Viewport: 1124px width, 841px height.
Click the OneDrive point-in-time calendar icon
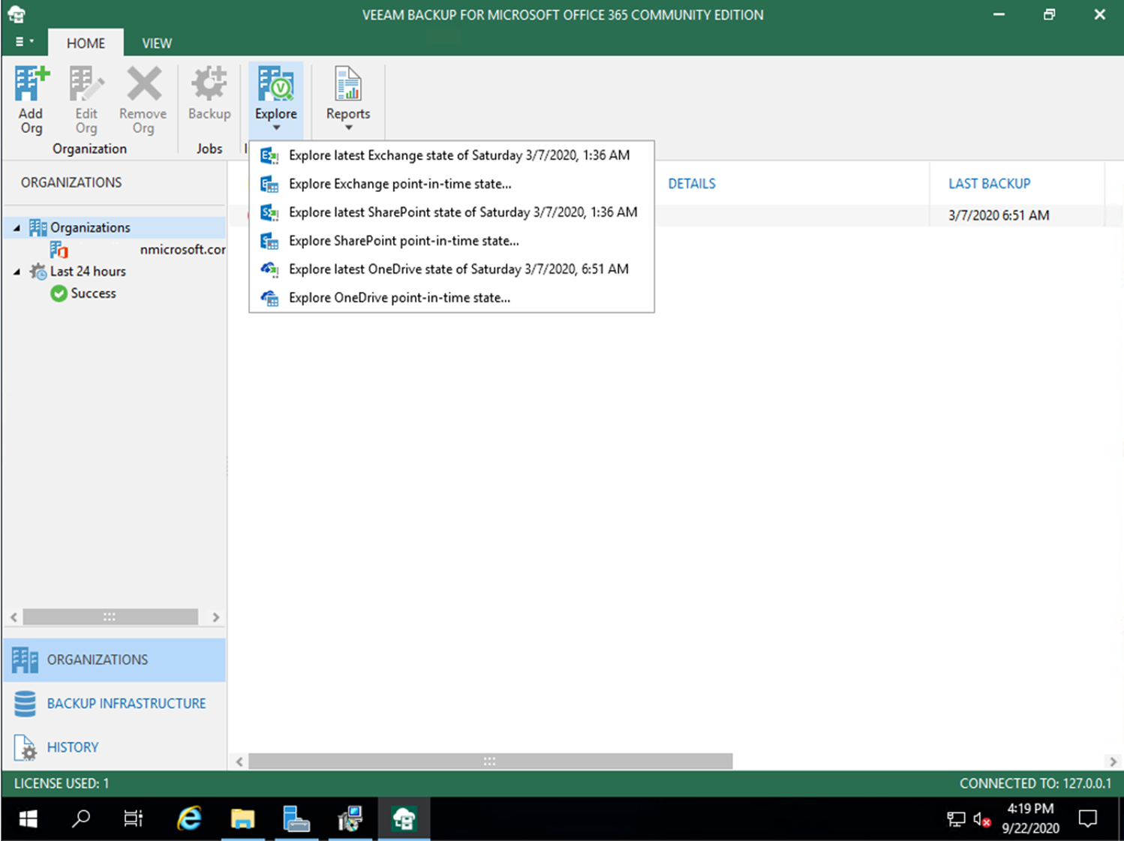coord(269,299)
